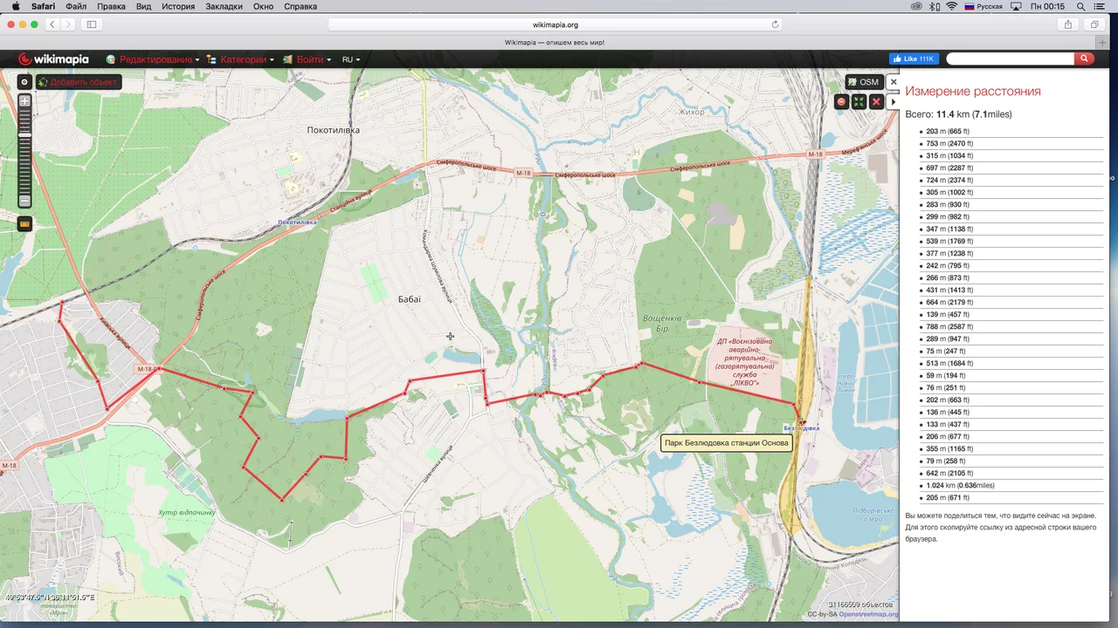This screenshot has width=1118, height=628.
Task: Select the 753 m (2470 ft) segment
Action: pyautogui.click(x=949, y=144)
